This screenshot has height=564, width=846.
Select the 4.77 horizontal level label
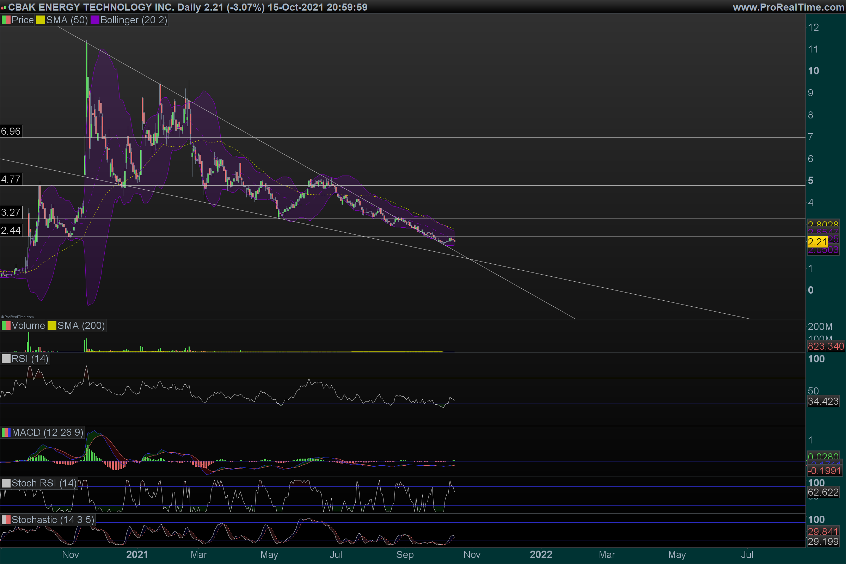[x=11, y=179]
